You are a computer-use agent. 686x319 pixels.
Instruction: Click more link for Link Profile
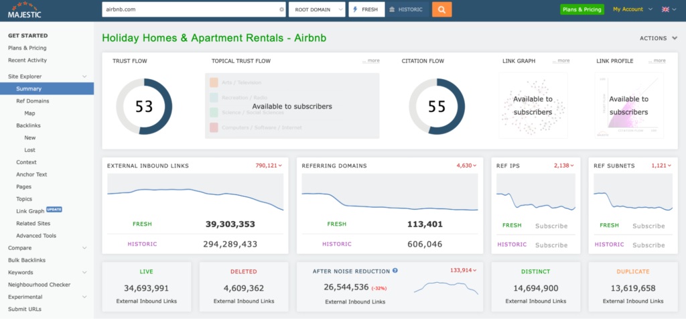pyautogui.click(x=657, y=61)
